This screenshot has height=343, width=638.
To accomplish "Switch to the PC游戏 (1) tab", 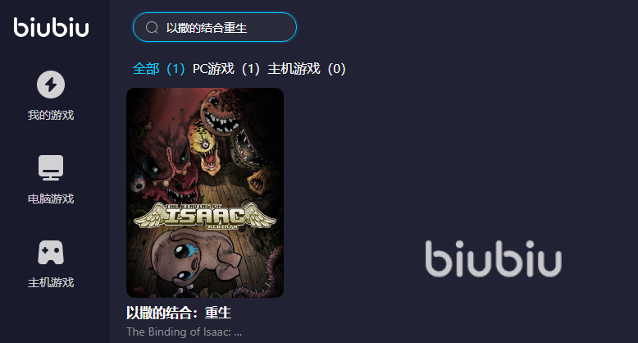I will pos(226,69).
